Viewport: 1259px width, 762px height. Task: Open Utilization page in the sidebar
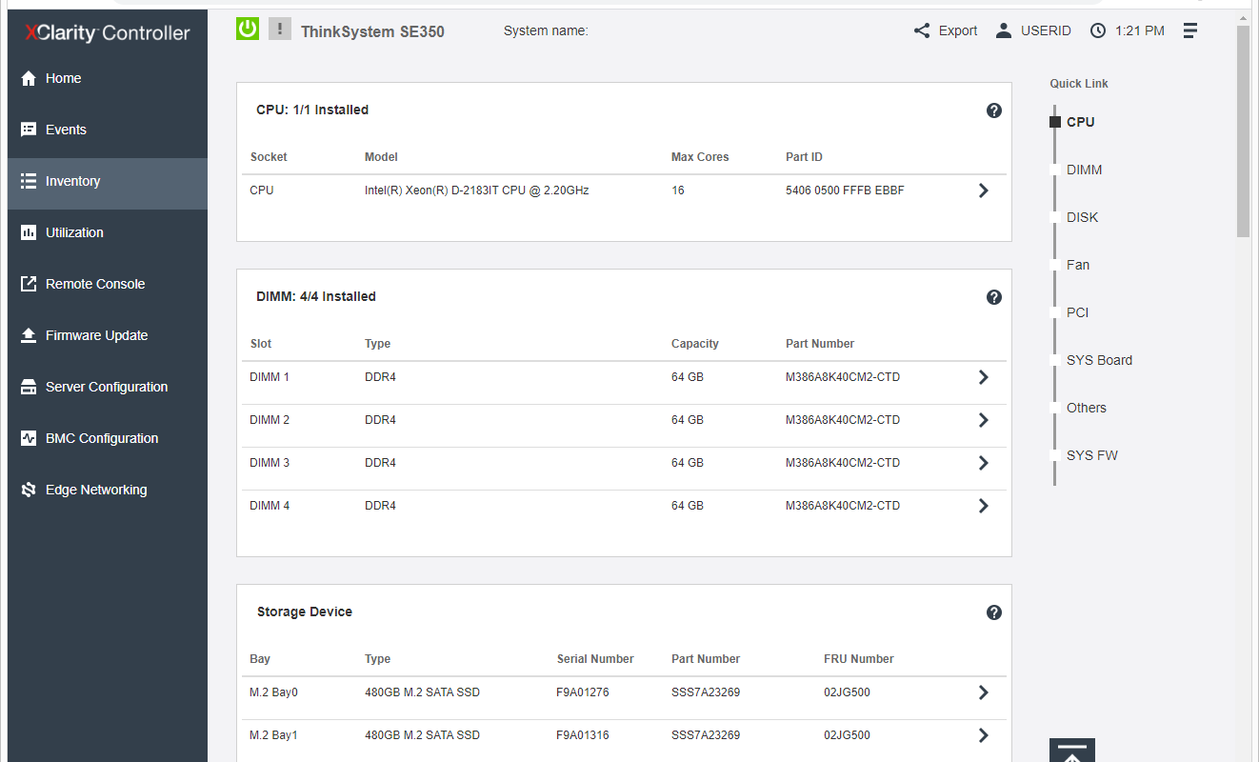point(108,232)
